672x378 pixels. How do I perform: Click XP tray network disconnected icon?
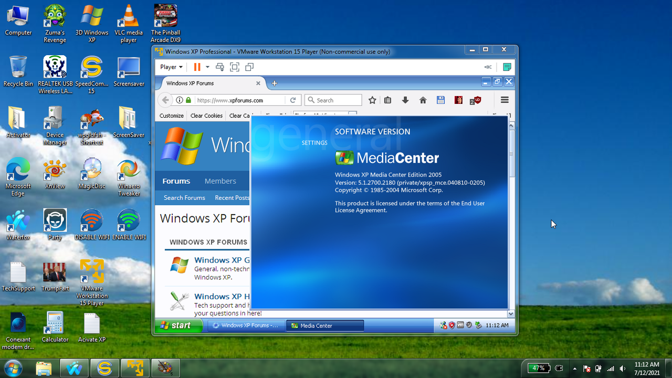pyautogui.click(x=444, y=325)
